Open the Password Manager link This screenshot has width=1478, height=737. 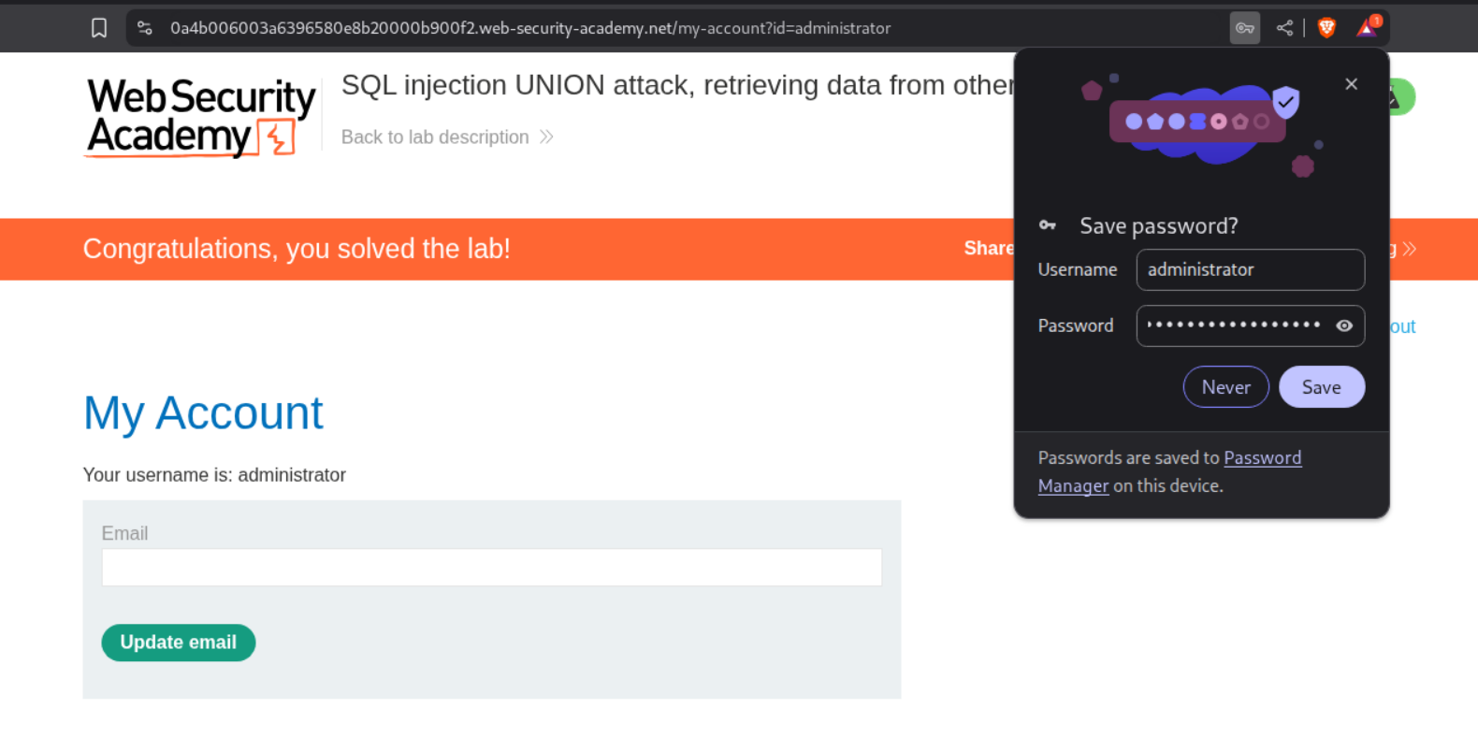pyautogui.click(x=1262, y=458)
